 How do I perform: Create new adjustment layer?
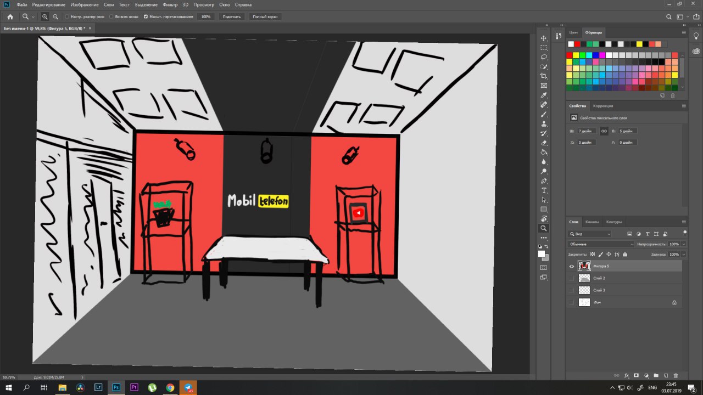(x=646, y=376)
